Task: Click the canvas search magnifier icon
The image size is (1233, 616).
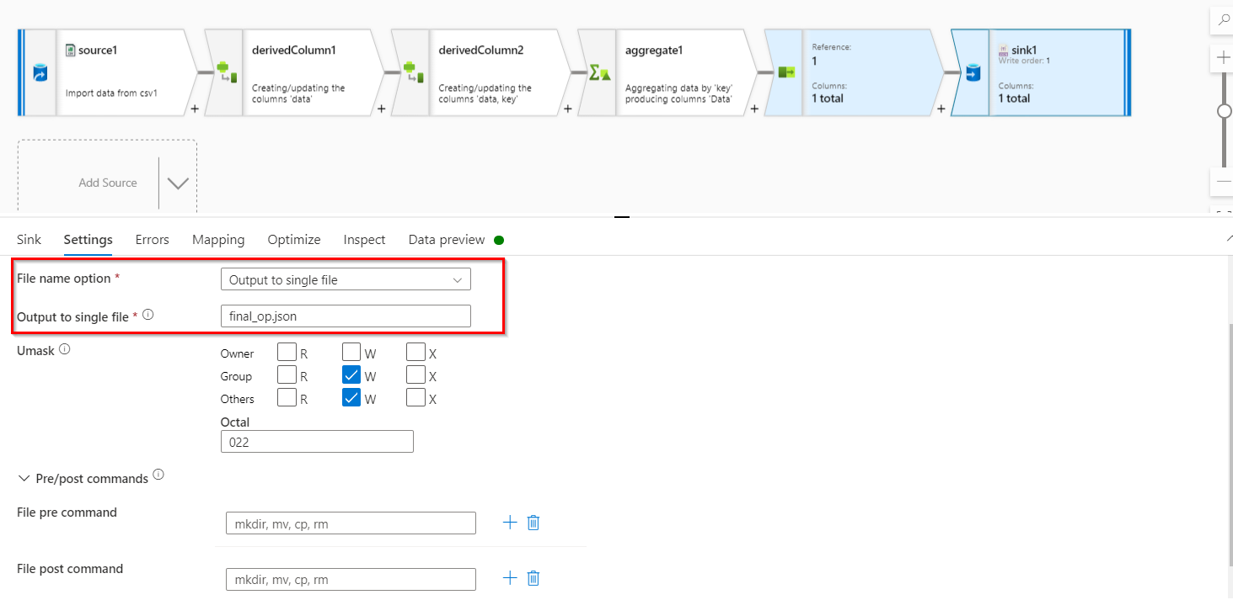Action: point(1224,20)
